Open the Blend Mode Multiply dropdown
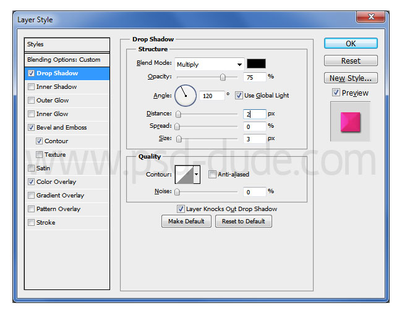This screenshot has height=311, width=402. point(209,64)
